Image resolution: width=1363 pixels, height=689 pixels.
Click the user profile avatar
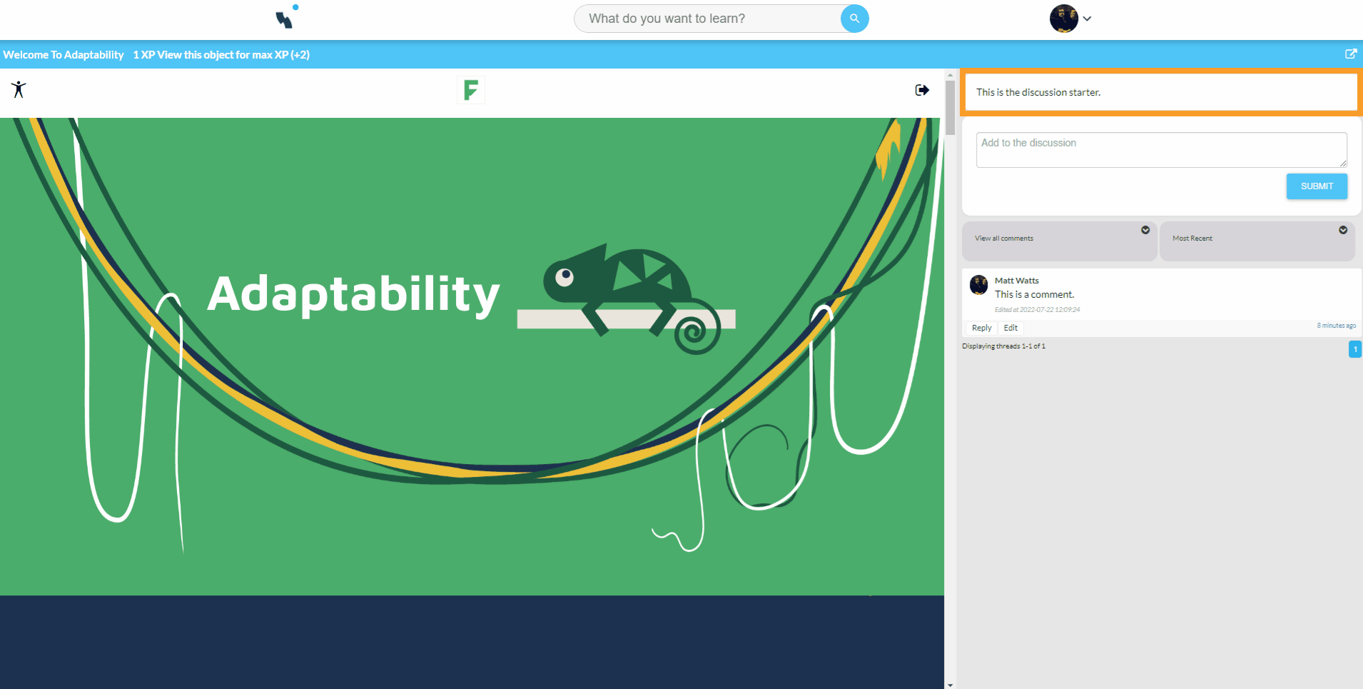(1063, 19)
